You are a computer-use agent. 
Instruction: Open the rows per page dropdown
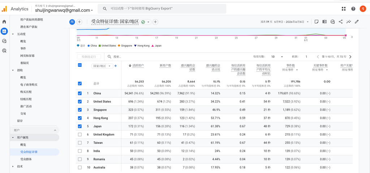pos(277,57)
